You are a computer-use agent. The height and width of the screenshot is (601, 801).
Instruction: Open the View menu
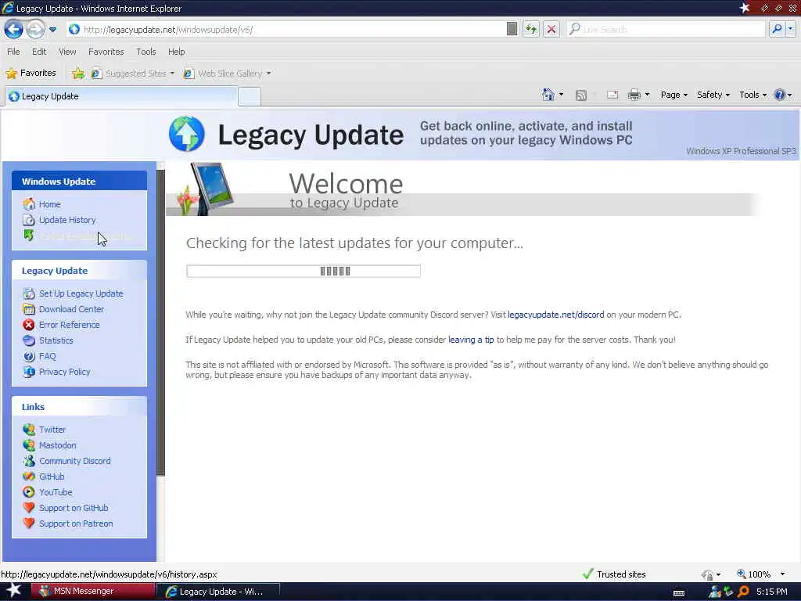[67, 52]
